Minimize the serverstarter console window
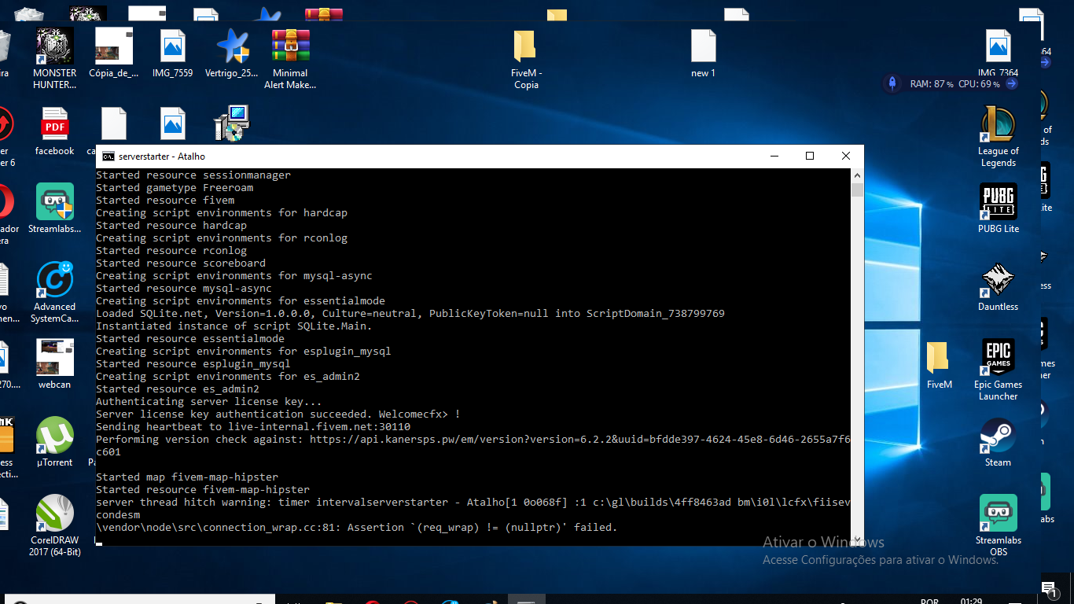1074x604 pixels. pos(774,156)
